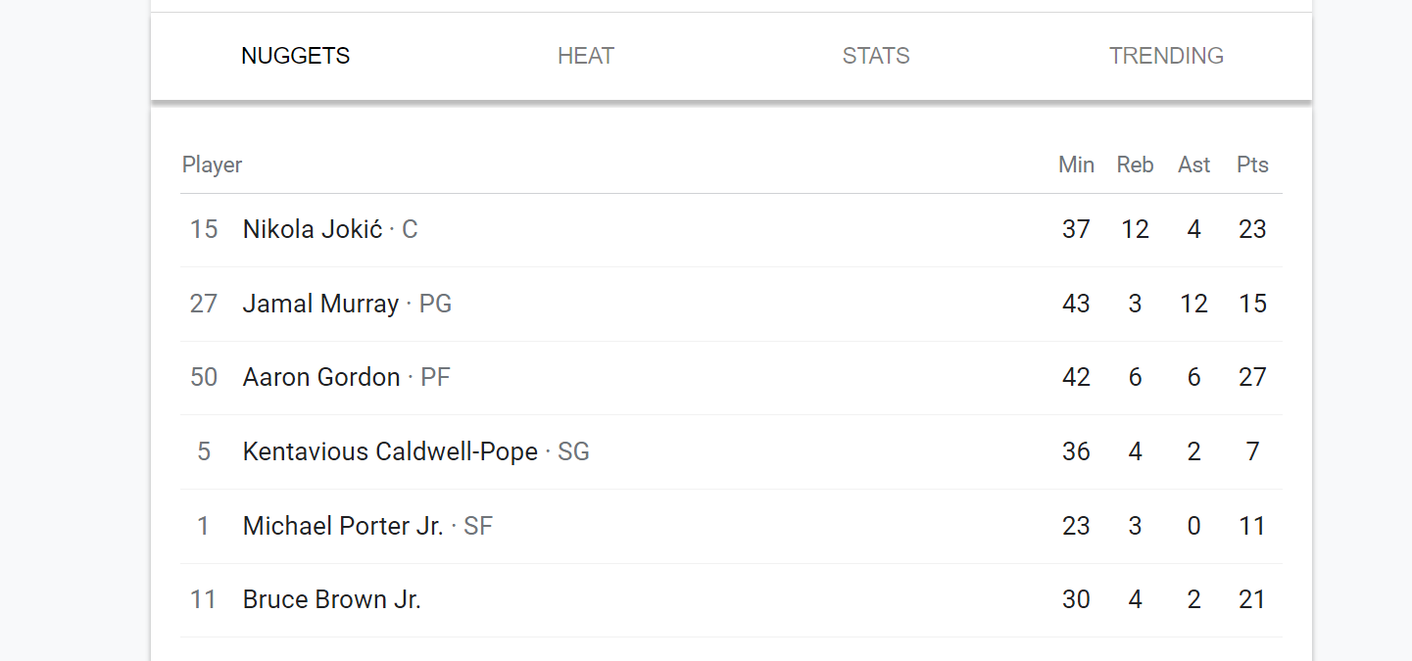
Task: Open the HEAT tab
Action: click(586, 57)
